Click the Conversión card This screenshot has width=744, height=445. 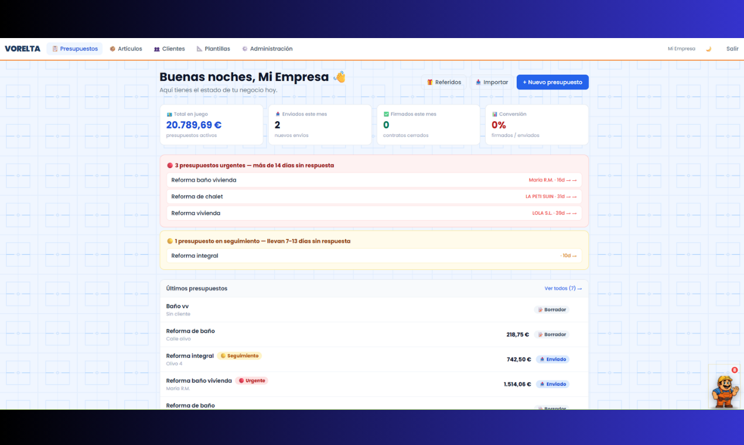(537, 125)
